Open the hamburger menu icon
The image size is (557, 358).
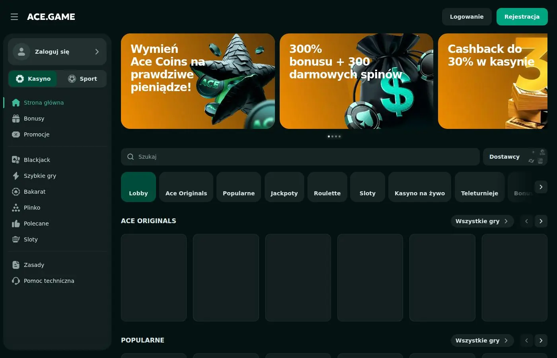click(14, 17)
